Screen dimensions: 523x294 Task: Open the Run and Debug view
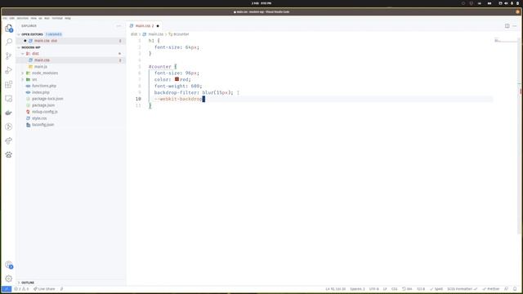(9, 70)
